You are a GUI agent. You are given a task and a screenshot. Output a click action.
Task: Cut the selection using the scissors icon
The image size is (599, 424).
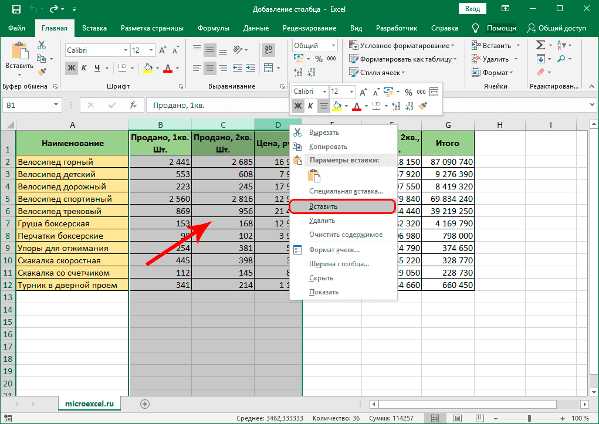(x=40, y=45)
